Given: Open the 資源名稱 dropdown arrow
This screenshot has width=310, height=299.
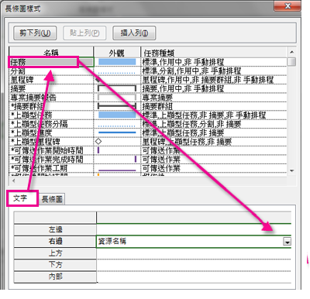Looking at the screenshot, I should [288, 242].
